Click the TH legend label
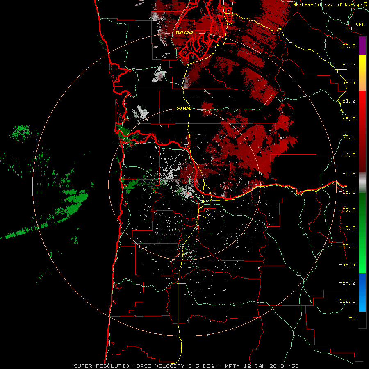Image resolution: width=369 pixels, height=369 pixels. point(352,319)
